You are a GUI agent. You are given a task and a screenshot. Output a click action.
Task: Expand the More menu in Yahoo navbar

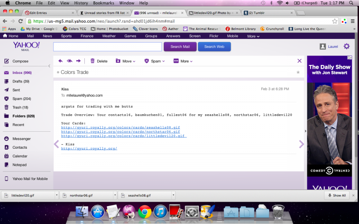[x=253, y=36]
